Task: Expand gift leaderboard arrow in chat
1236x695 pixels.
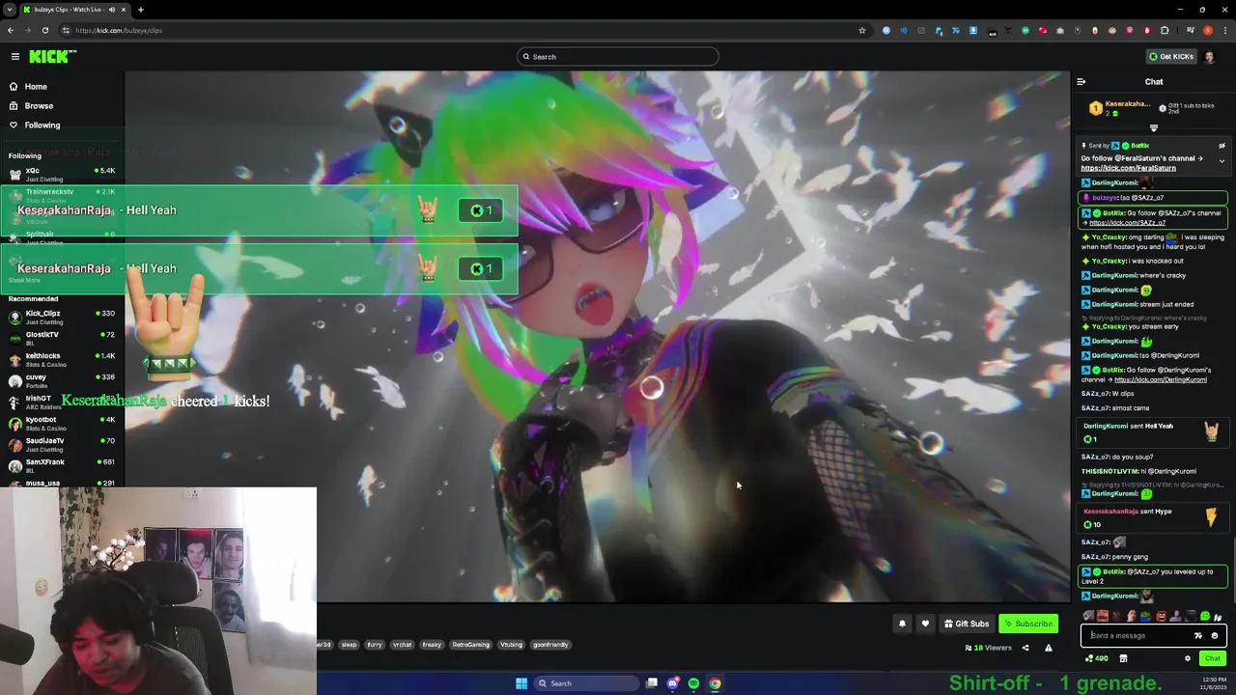Action: point(1154,127)
